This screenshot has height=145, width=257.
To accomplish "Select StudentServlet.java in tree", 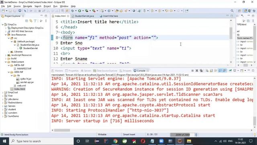I will pos(30,45).
